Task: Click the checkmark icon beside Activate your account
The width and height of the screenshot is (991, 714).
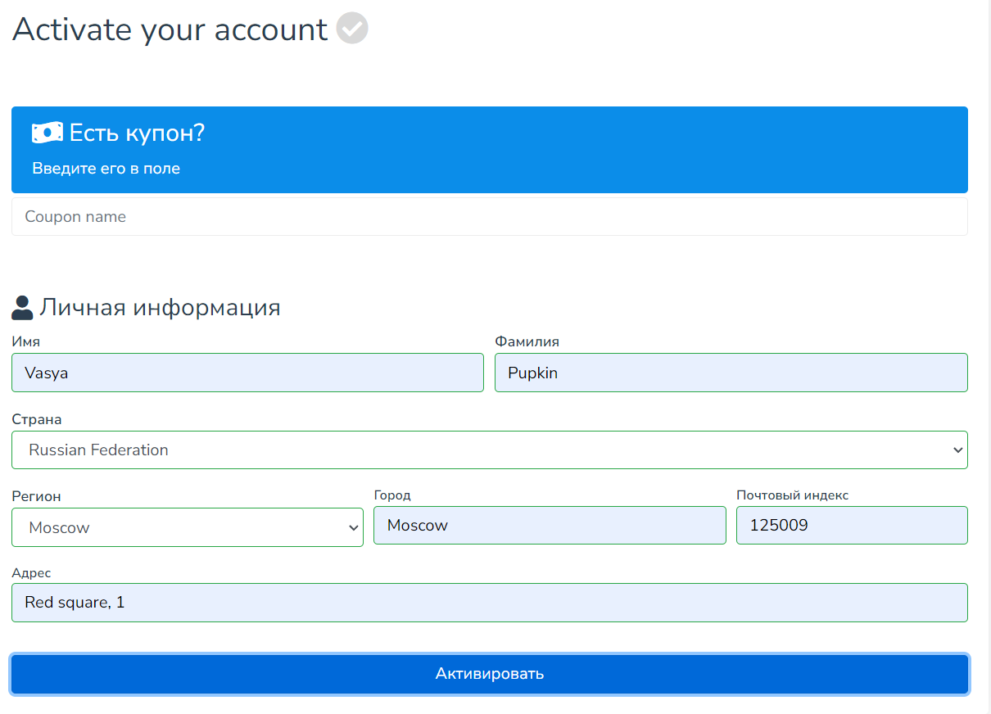Action: pyautogui.click(x=352, y=29)
